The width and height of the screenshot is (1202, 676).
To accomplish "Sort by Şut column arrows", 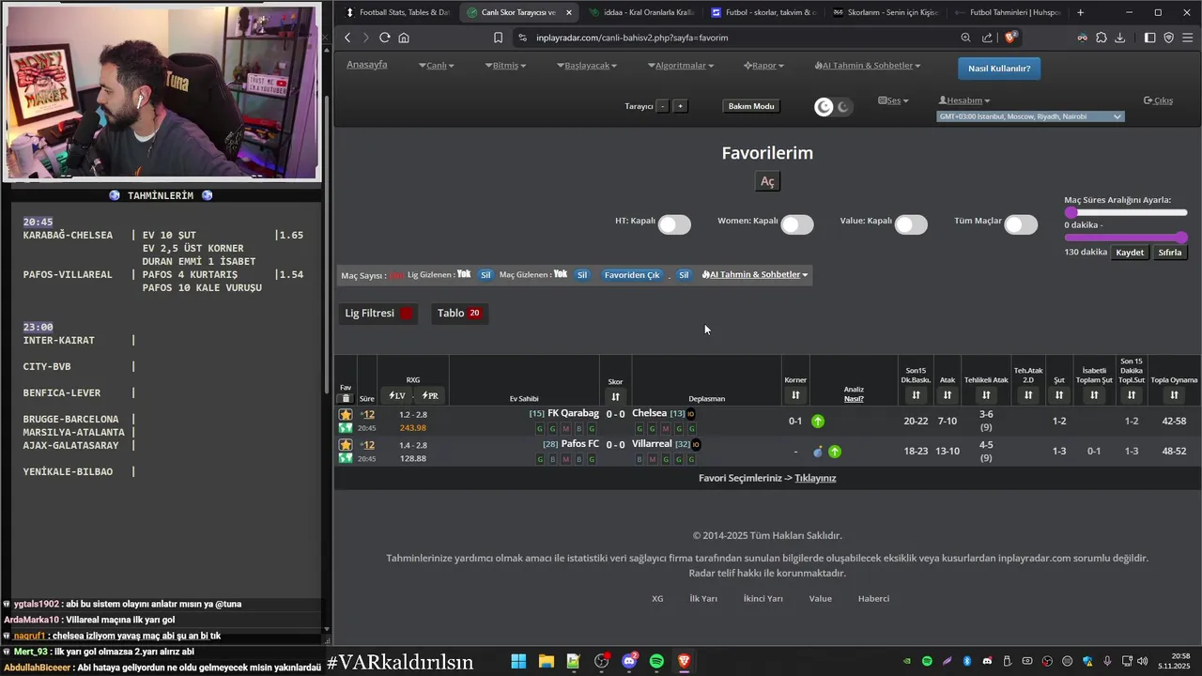I will pos(1058,395).
